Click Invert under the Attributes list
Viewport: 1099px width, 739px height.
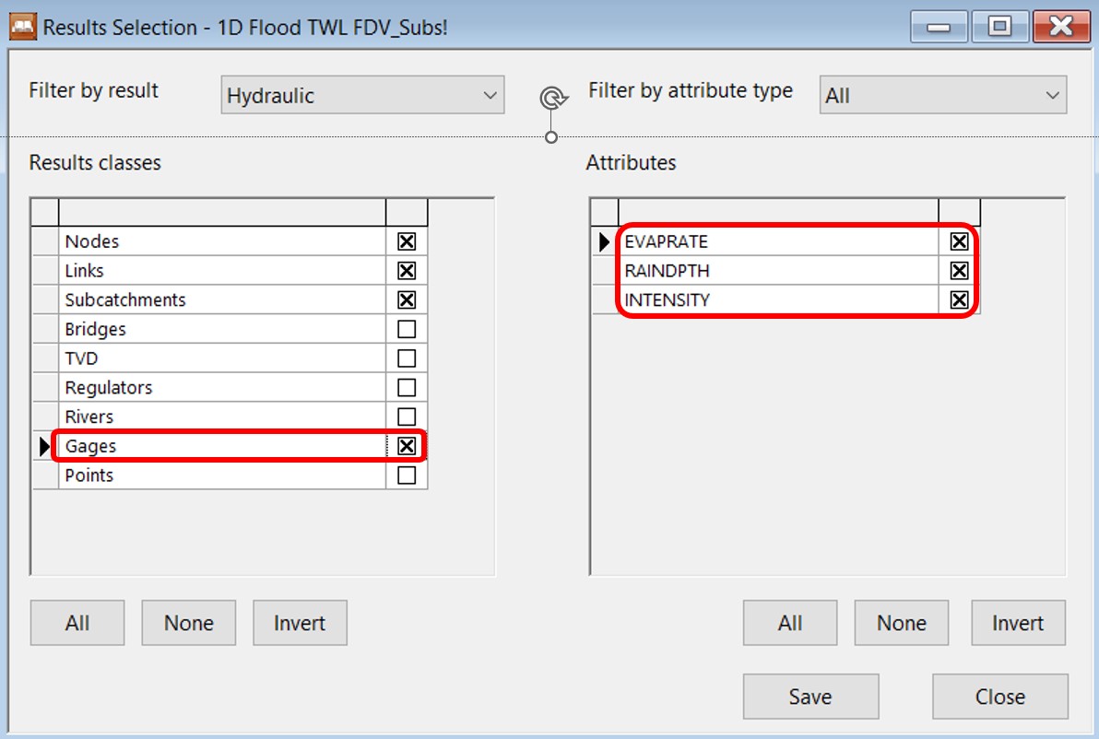1018,622
